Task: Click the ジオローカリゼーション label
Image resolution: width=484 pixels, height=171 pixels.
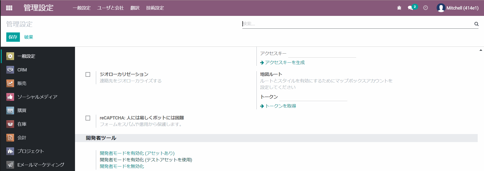Action: pyautogui.click(x=124, y=74)
